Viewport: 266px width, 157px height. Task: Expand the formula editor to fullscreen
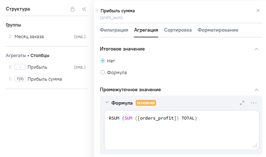point(242,103)
